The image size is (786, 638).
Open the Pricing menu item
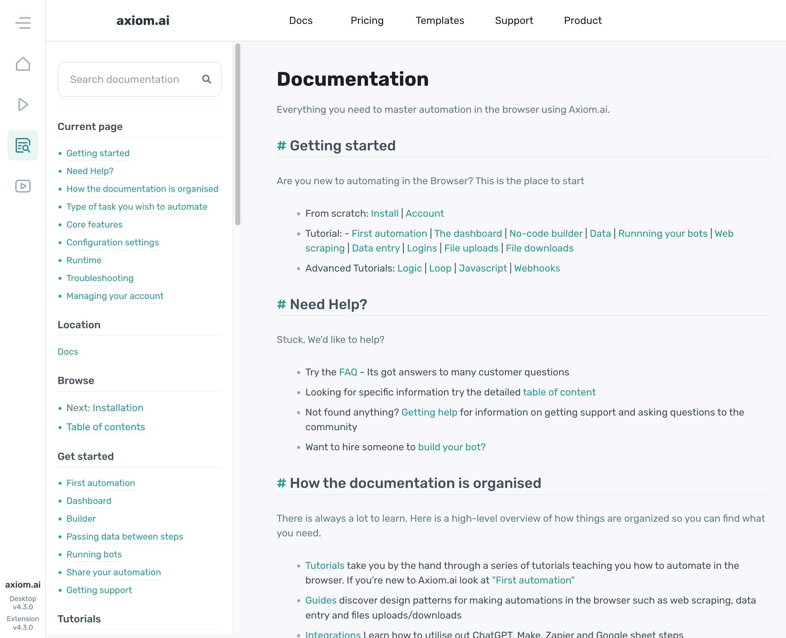[x=367, y=21]
